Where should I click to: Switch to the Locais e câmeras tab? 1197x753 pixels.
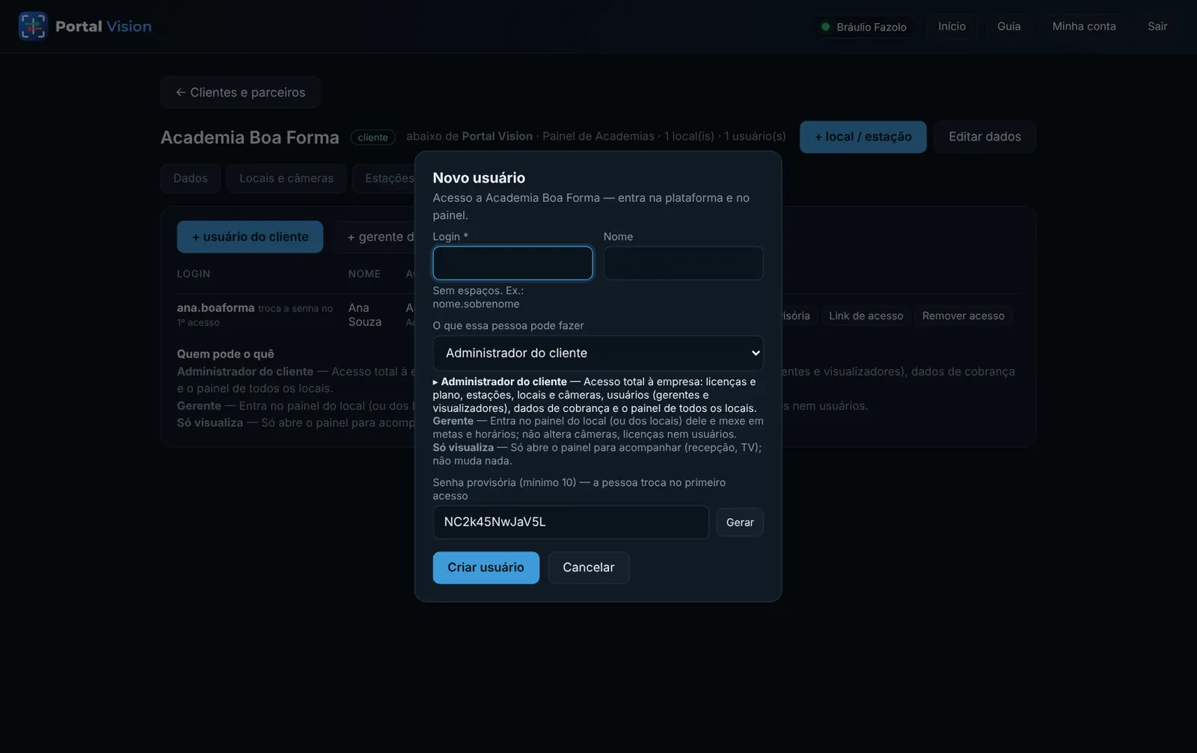click(x=286, y=179)
